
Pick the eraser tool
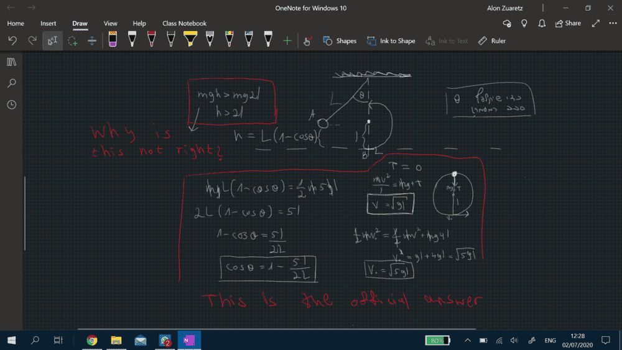(x=113, y=40)
